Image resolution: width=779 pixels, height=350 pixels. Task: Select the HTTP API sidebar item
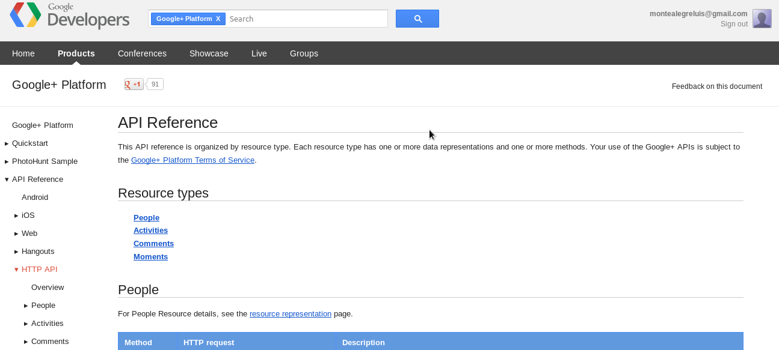point(40,270)
